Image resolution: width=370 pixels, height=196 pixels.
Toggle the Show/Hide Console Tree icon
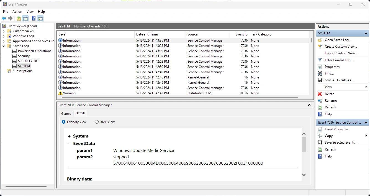tap(25, 19)
